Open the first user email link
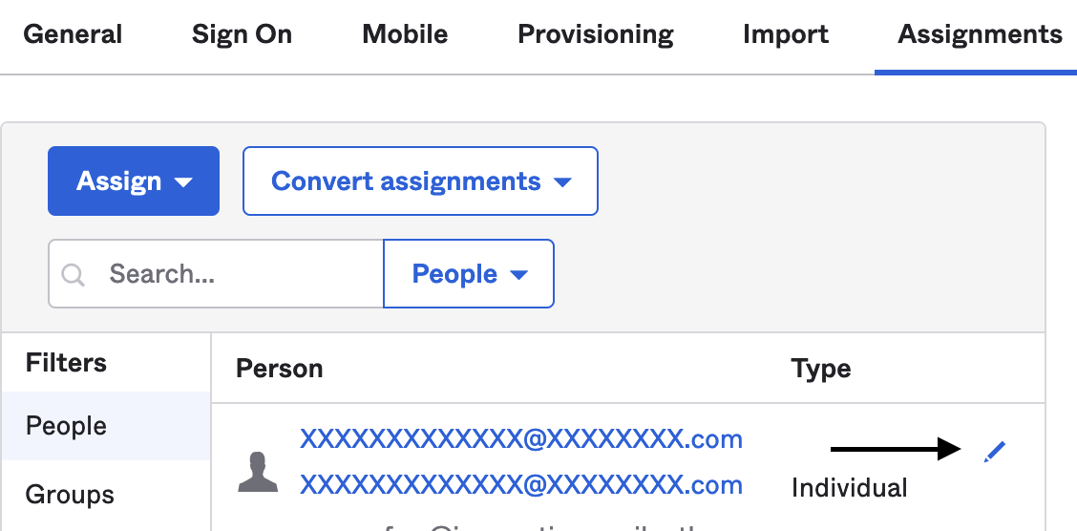The height and width of the screenshot is (531, 1077). coord(521,439)
